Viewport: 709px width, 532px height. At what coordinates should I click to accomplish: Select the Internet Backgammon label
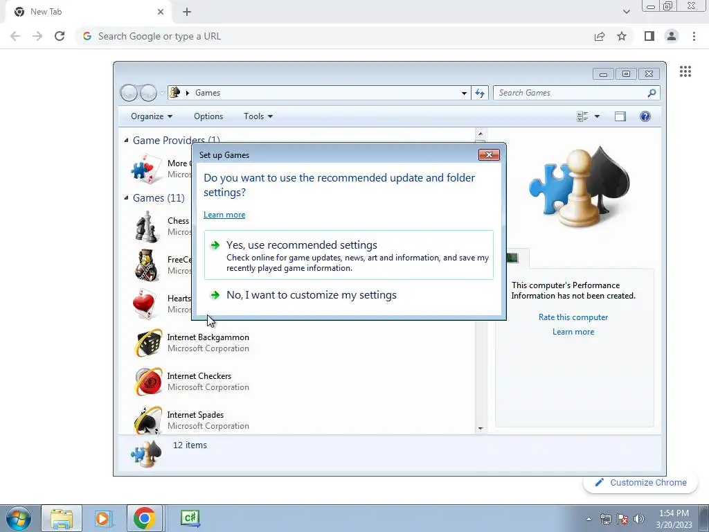pyautogui.click(x=208, y=337)
